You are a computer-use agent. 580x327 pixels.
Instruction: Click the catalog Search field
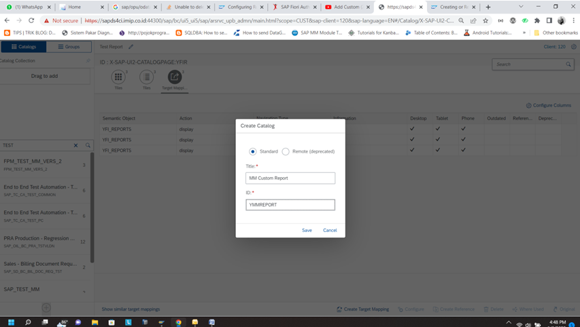pos(532,64)
